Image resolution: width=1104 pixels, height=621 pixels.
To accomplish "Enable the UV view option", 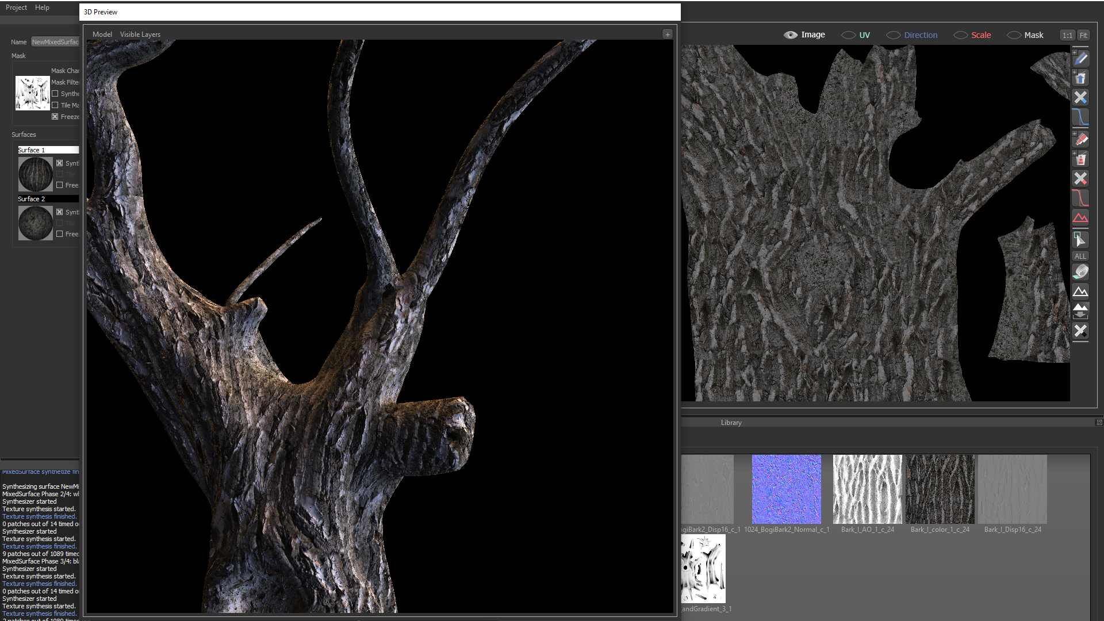I will [848, 35].
